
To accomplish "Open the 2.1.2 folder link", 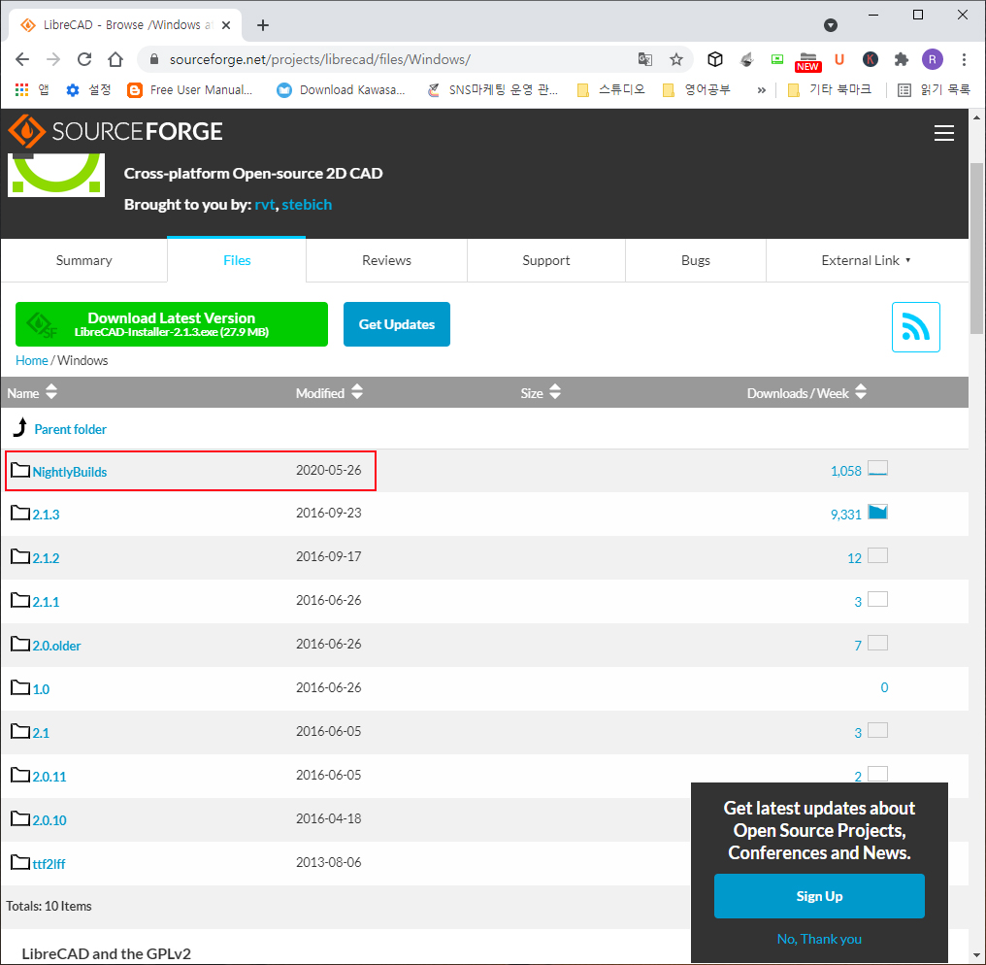I will pos(46,558).
